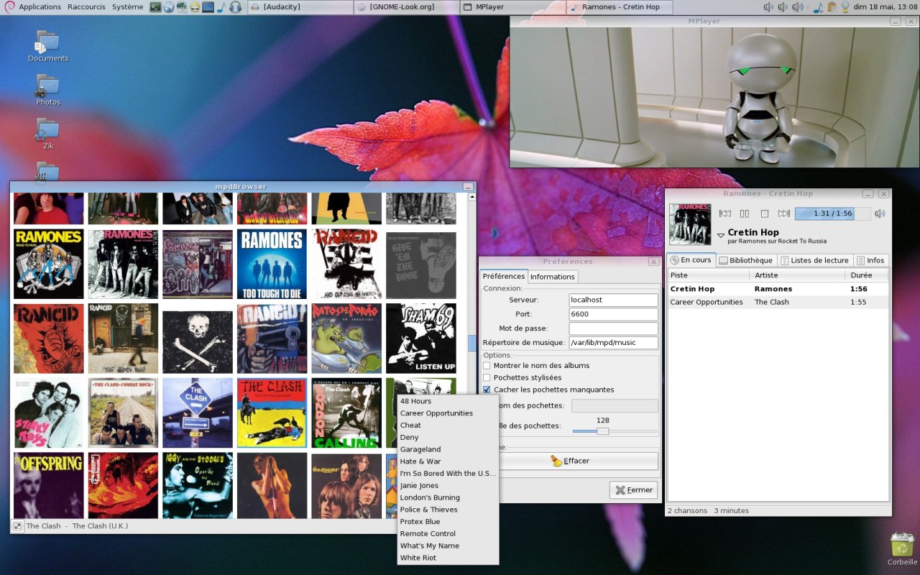Select The Clash London Calling cover
This screenshot has height=575, width=920.
(x=346, y=413)
